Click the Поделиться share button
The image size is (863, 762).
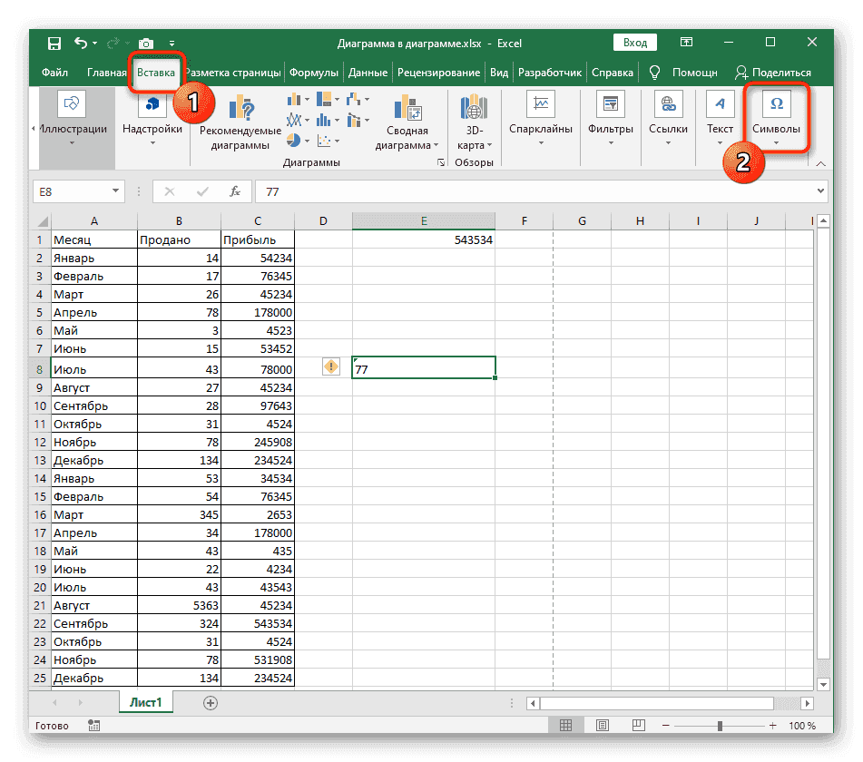click(772, 73)
